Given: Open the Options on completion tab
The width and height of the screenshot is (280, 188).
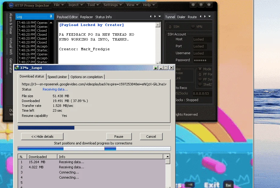Looking at the screenshot, I should [x=86, y=77].
